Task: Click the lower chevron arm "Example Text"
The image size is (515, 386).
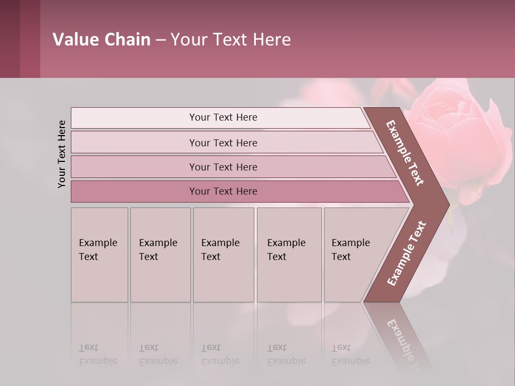Action: point(407,253)
